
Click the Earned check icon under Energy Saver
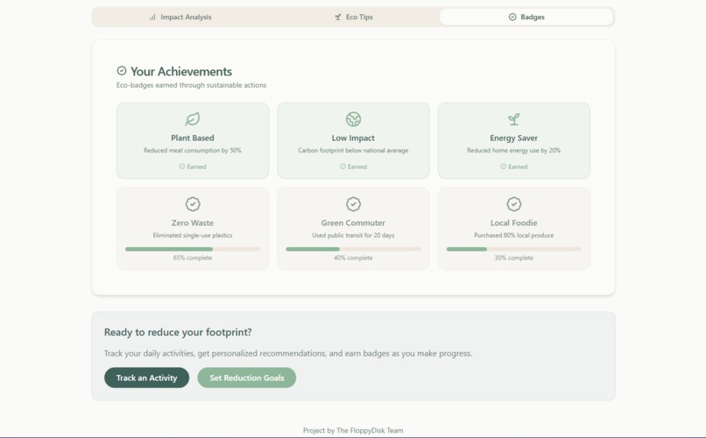point(504,166)
